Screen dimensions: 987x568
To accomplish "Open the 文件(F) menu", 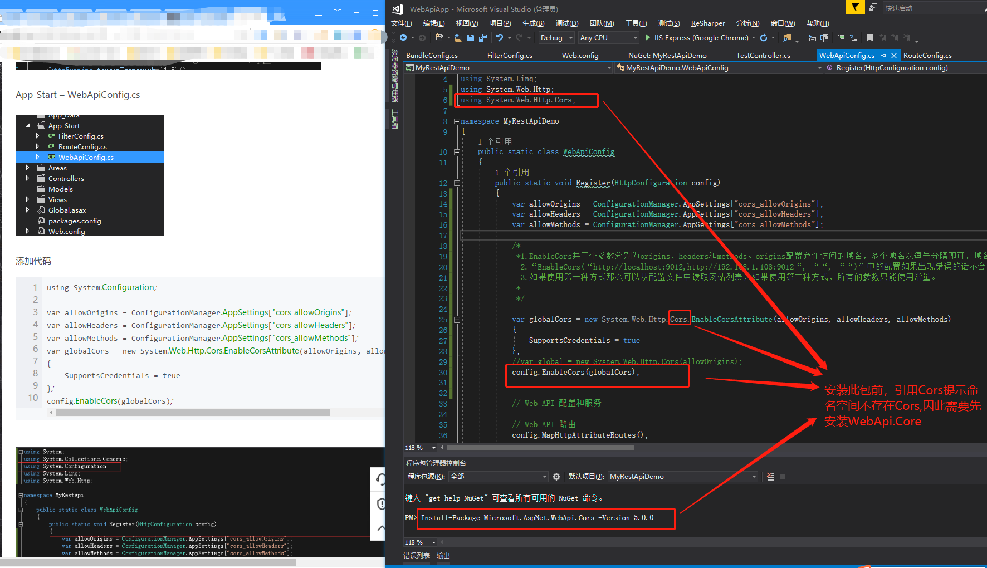I will pos(401,23).
